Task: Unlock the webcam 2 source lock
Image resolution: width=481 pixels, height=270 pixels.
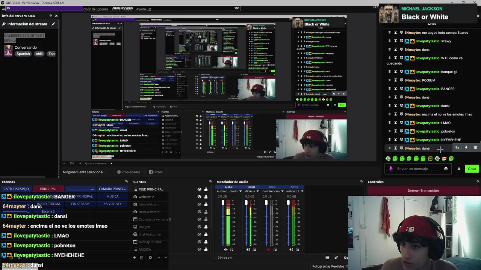Action: (206, 197)
